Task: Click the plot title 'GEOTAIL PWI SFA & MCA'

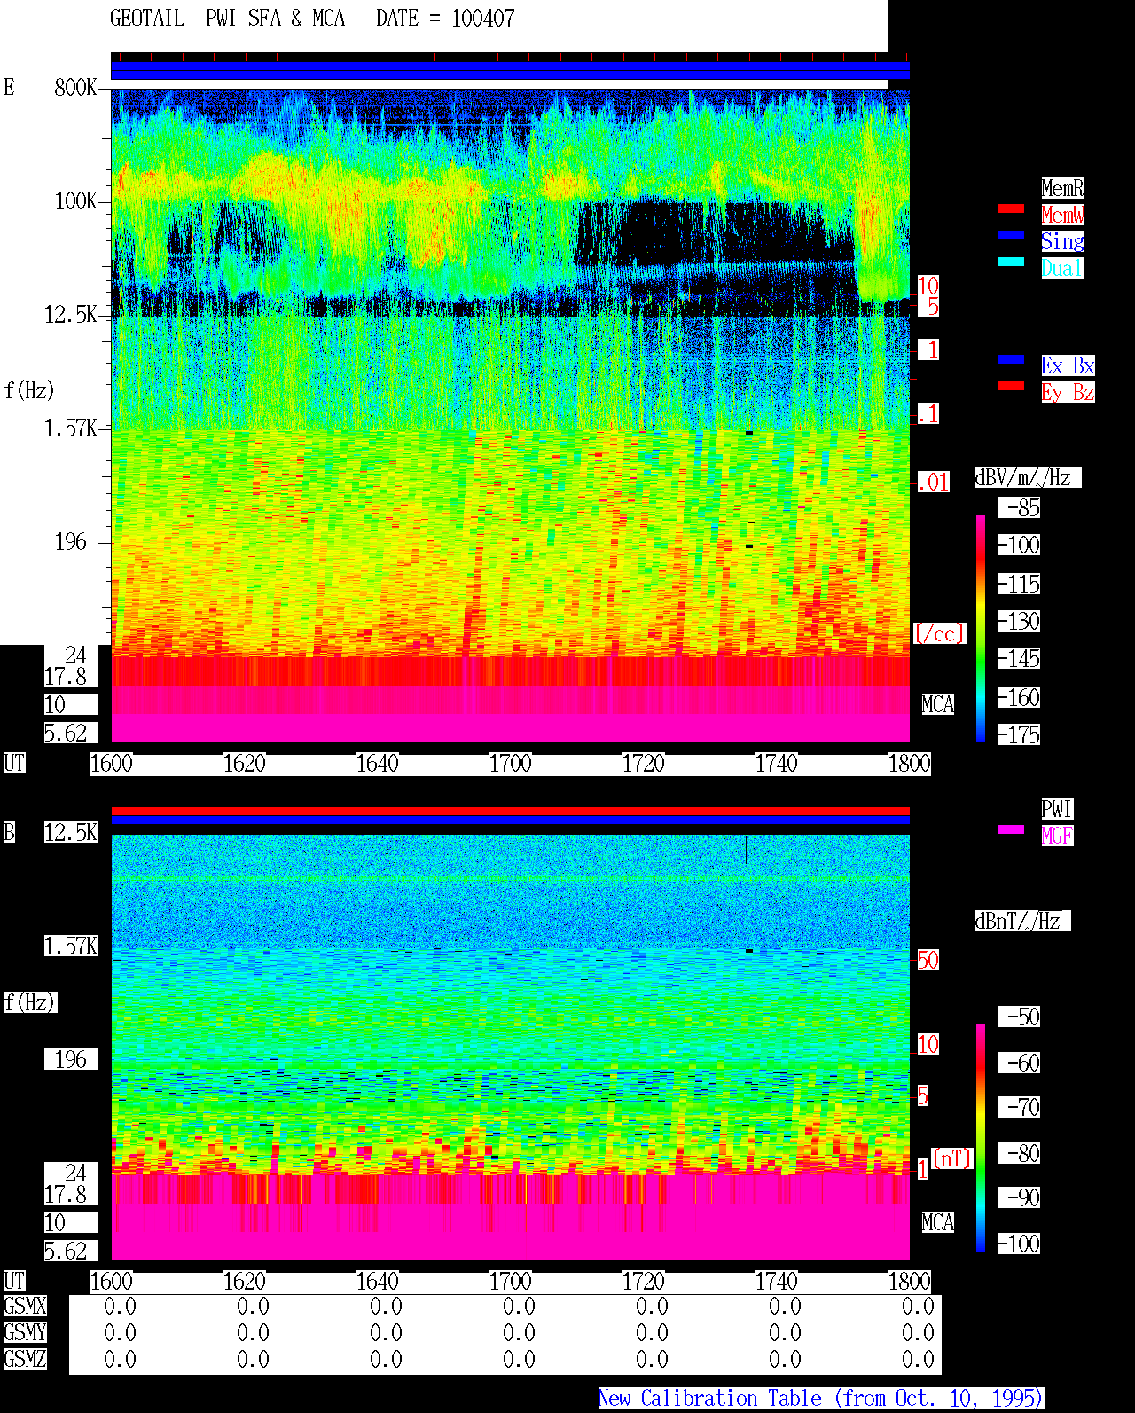Action: [x=227, y=19]
